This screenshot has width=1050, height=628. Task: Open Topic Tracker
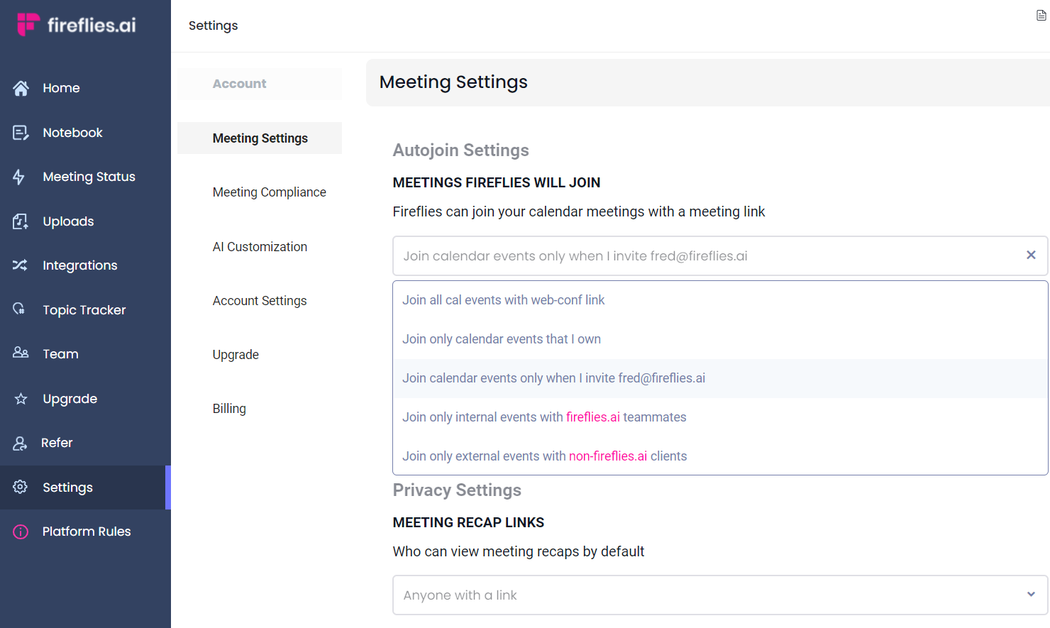point(85,310)
